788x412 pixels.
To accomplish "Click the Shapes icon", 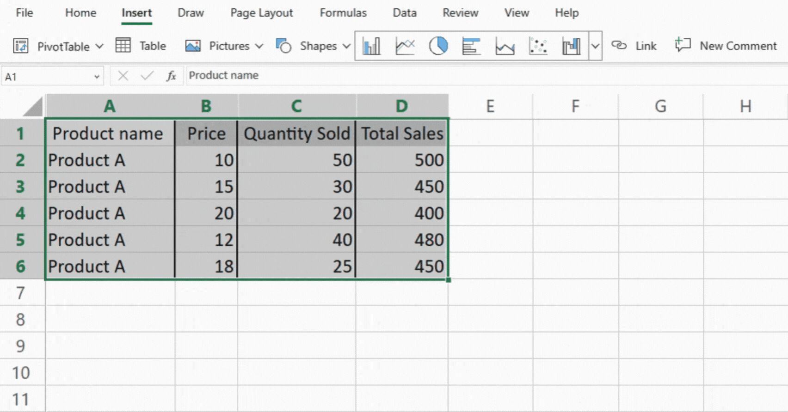I will [x=283, y=46].
